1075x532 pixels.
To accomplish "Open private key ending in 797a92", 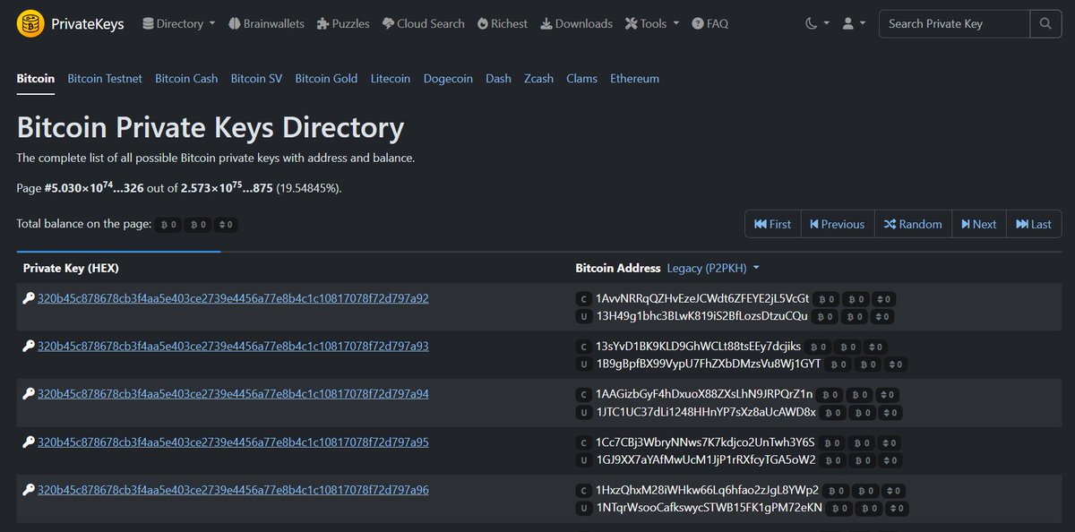I will (233, 298).
